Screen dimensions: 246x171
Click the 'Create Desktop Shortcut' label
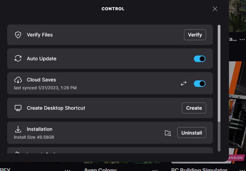tap(56, 108)
